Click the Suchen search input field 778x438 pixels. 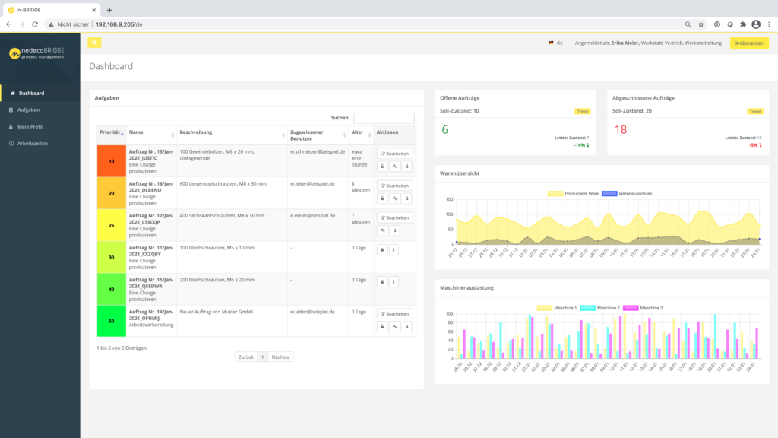(384, 118)
